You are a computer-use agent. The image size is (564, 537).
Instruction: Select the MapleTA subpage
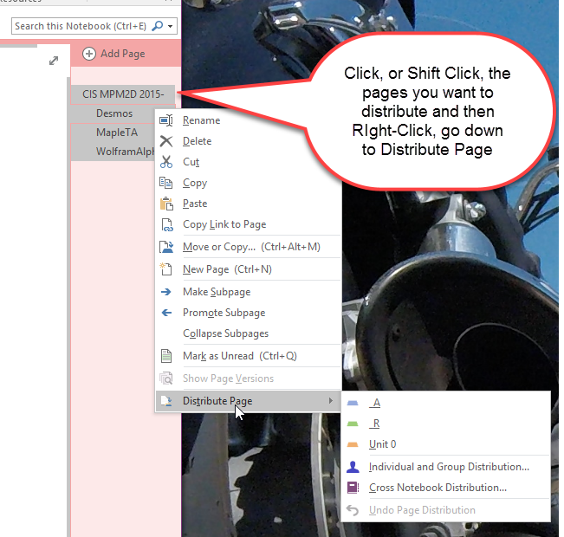pyautogui.click(x=113, y=133)
